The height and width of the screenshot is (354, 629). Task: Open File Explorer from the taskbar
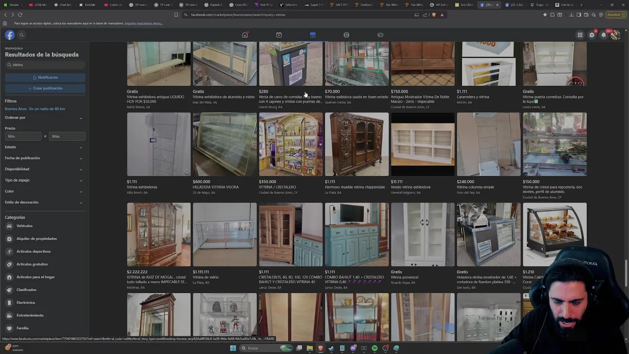click(x=310, y=348)
